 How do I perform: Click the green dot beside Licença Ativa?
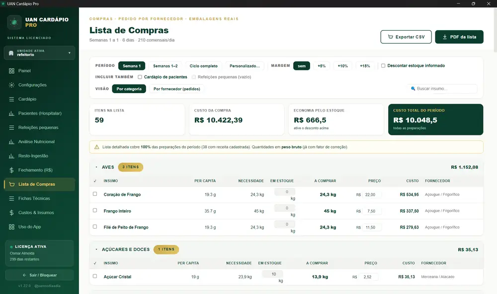pyautogui.click(x=11, y=247)
